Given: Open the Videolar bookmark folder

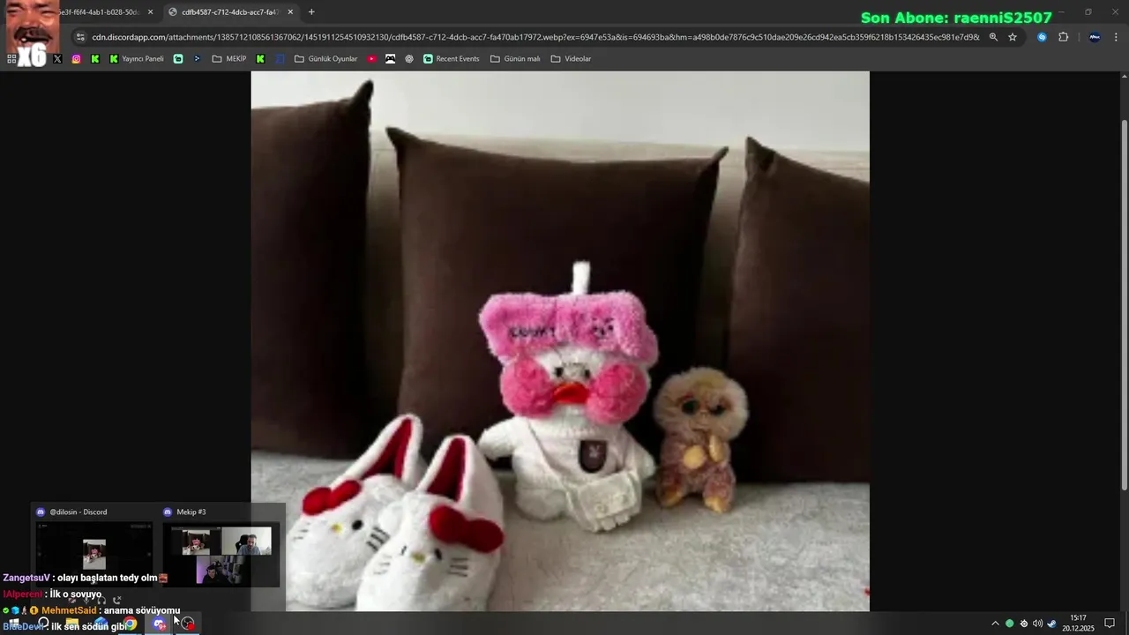Looking at the screenshot, I should pyautogui.click(x=571, y=59).
